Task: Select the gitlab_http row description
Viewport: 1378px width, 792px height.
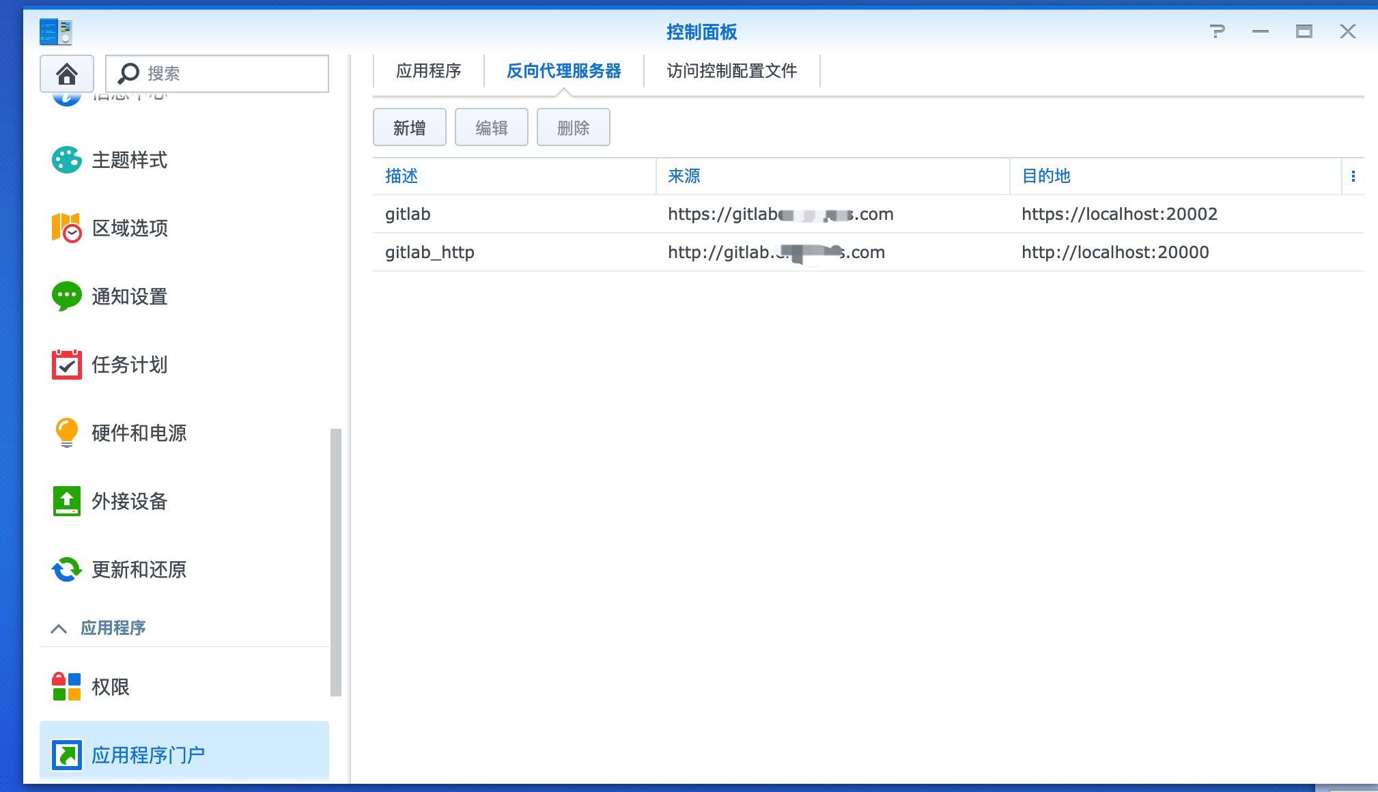Action: [430, 253]
